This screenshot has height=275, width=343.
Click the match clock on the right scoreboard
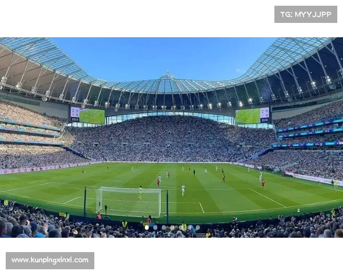coord(265,120)
